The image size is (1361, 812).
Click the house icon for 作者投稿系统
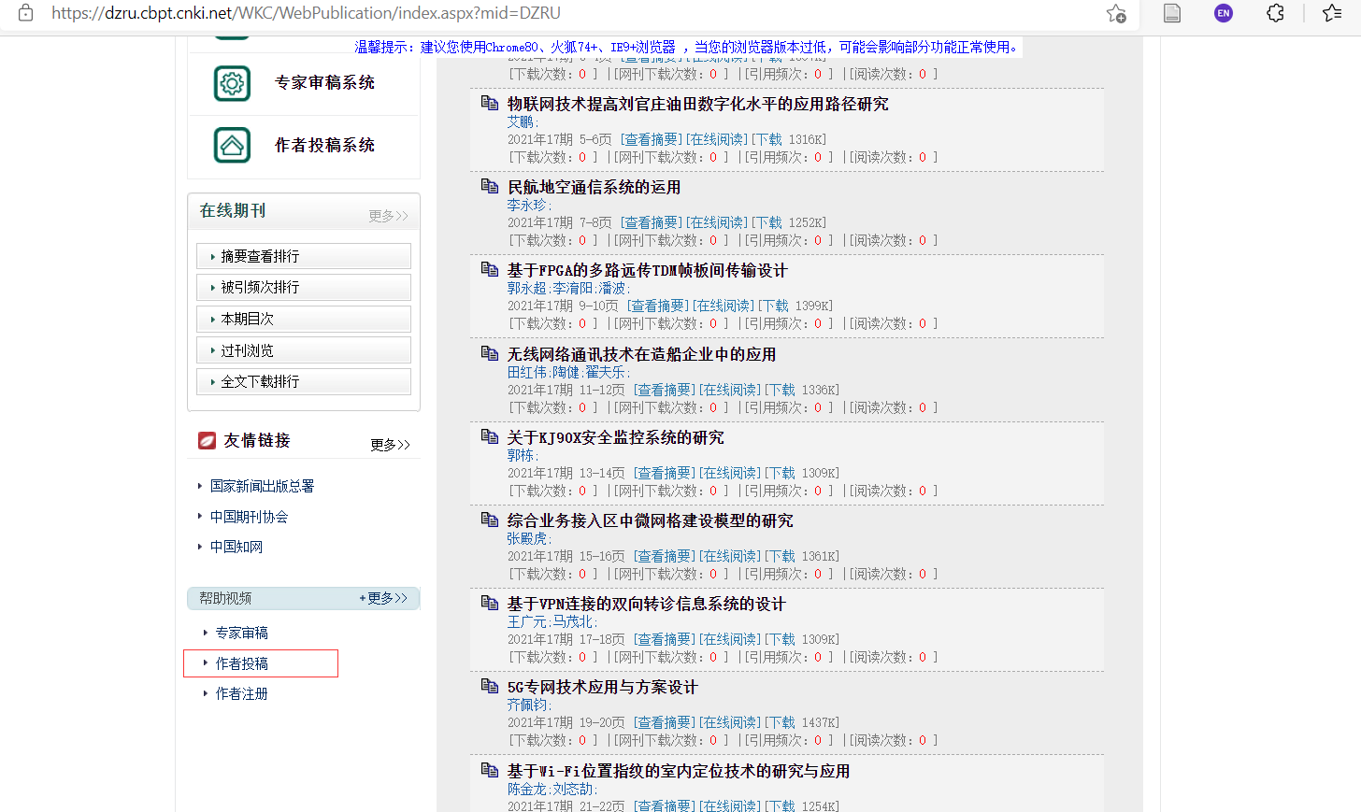[231, 147]
